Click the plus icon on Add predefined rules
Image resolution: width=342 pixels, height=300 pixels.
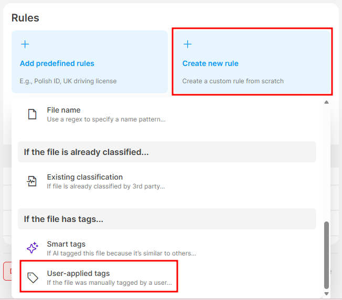point(25,45)
